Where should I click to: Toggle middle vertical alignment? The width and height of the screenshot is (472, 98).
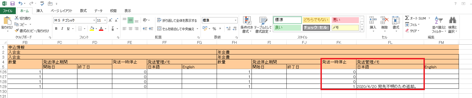click(131, 20)
